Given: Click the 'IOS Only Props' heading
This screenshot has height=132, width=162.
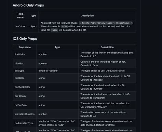Looking at the screenshot, I should click(x=25, y=39).
